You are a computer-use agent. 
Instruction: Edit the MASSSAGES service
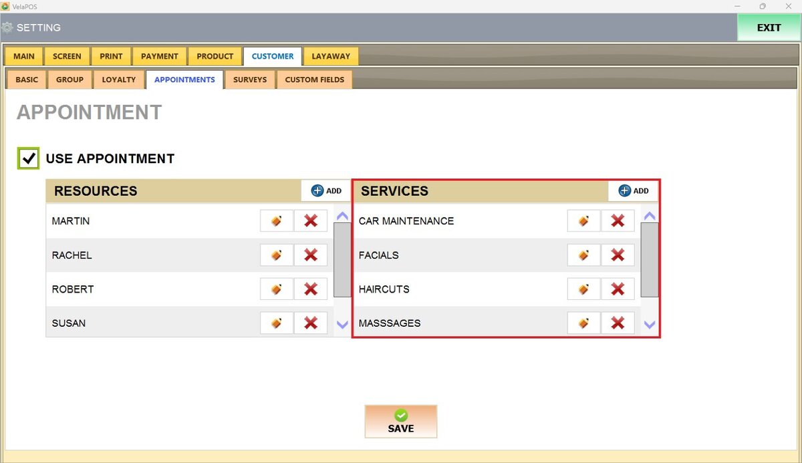tap(584, 323)
